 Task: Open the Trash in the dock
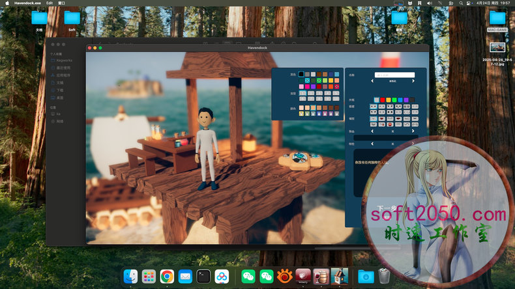385,277
